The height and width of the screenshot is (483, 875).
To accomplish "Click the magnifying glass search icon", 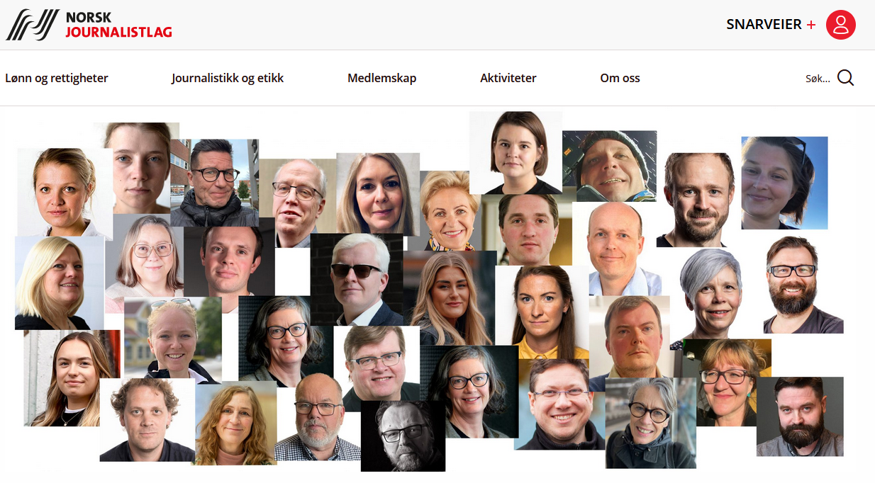I will [x=845, y=78].
